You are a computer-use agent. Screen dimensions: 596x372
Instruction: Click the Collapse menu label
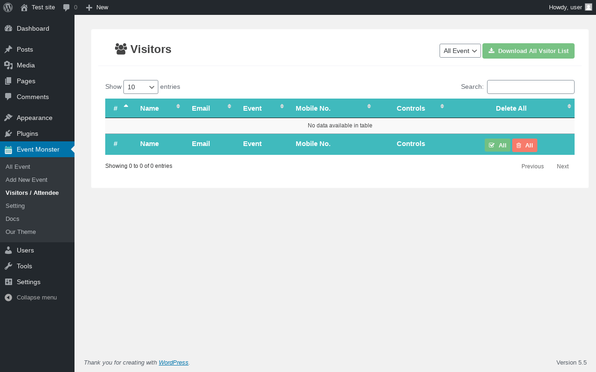click(x=37, y=298)
